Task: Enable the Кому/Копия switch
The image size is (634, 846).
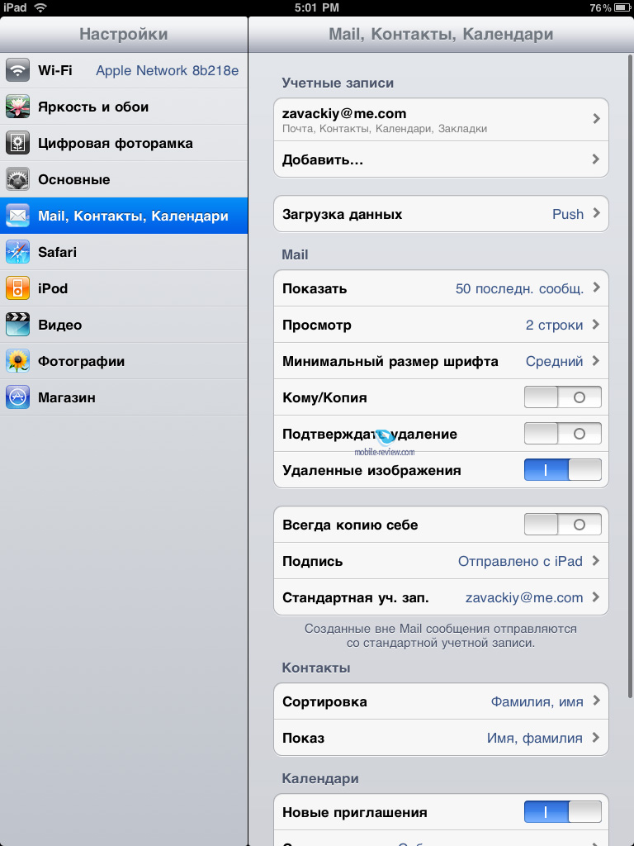Action: coord(563,397)
